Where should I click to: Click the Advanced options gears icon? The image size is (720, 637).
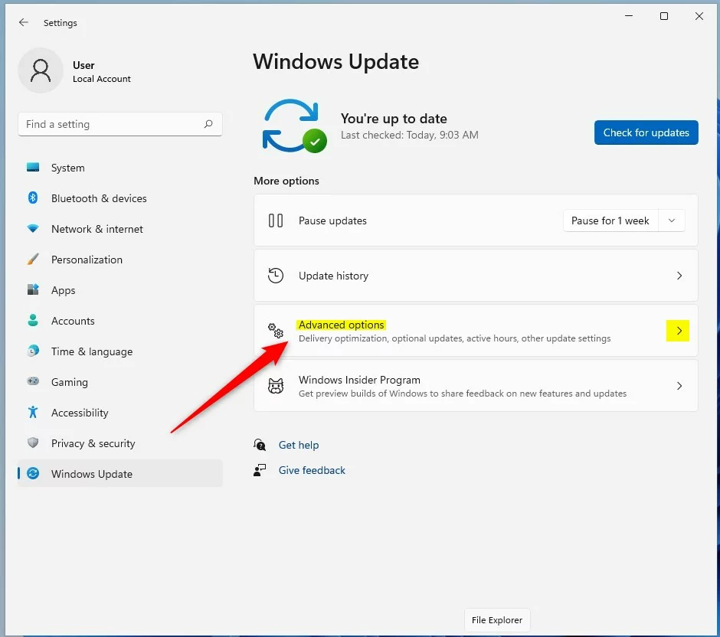pyautogui.click(x=276, y=331)
